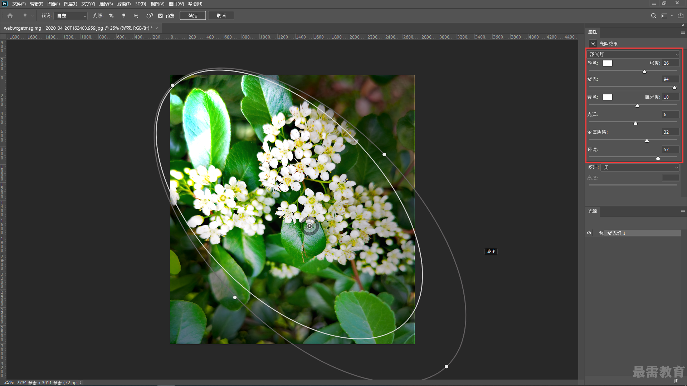Click the light center target handle
This screenshot has width=687, height=386.
pyautogui.click(x=310, y=226)
